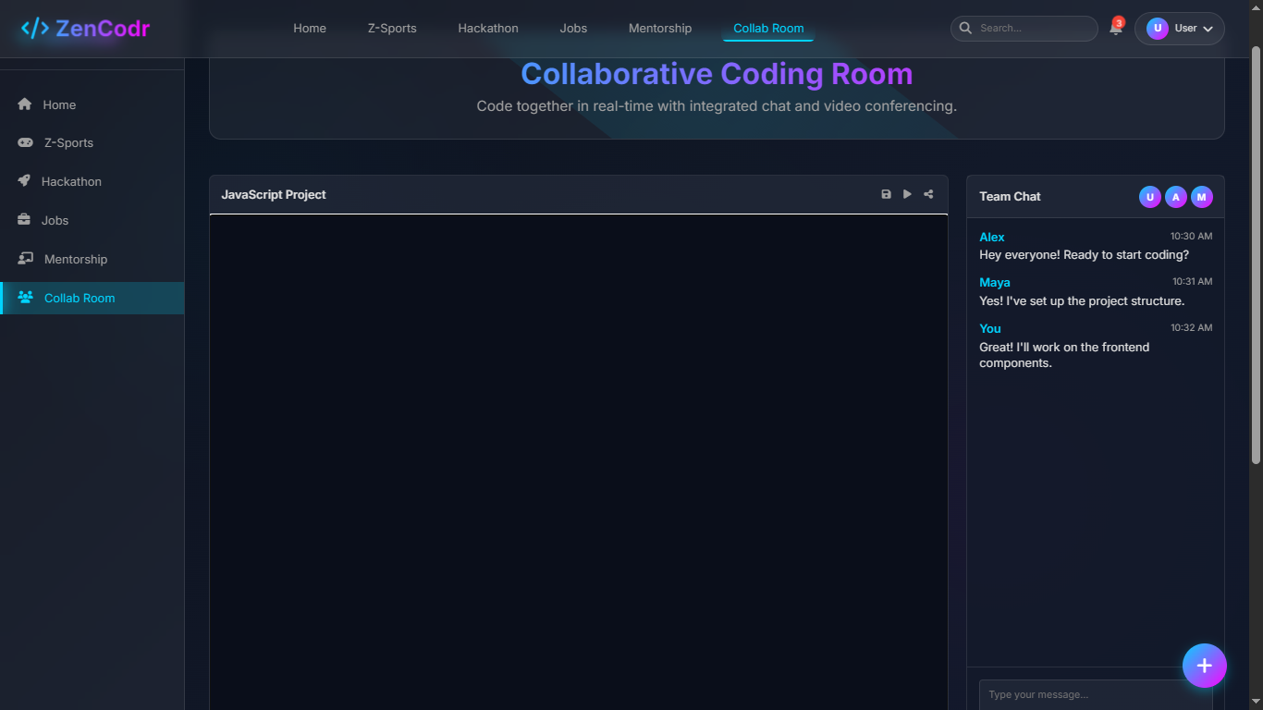Open the notifications bell
The width and height of the screenshot is (1263, 710).
click(x=1115, y=29)
